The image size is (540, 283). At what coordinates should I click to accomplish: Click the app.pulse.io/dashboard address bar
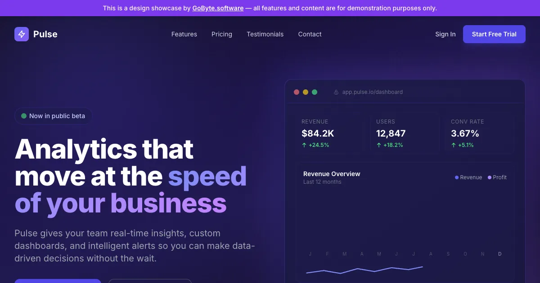point(372,92)
